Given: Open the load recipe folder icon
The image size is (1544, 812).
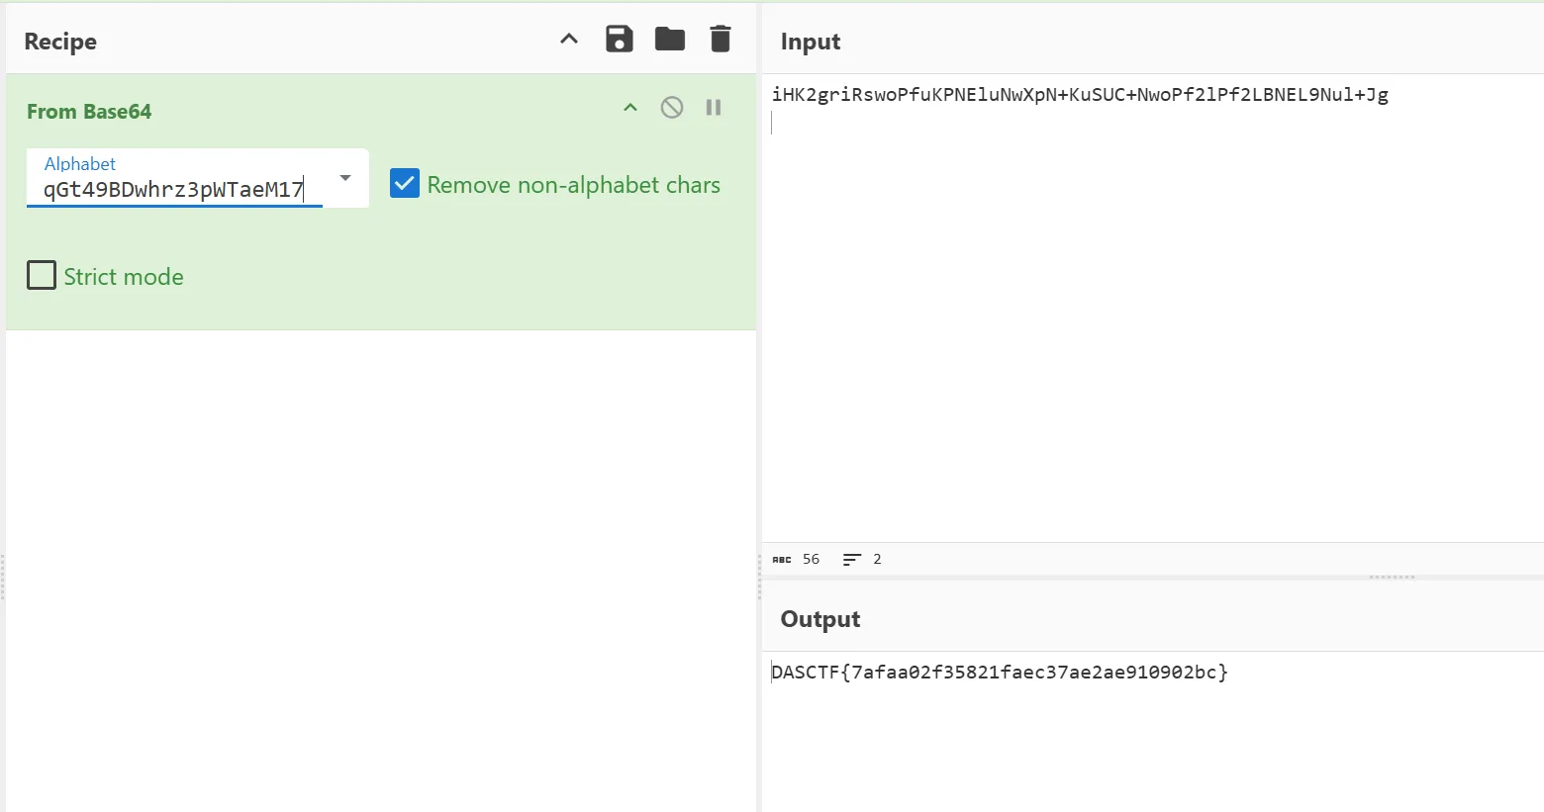Looking at the screenshot, I should tap(670, 40).
